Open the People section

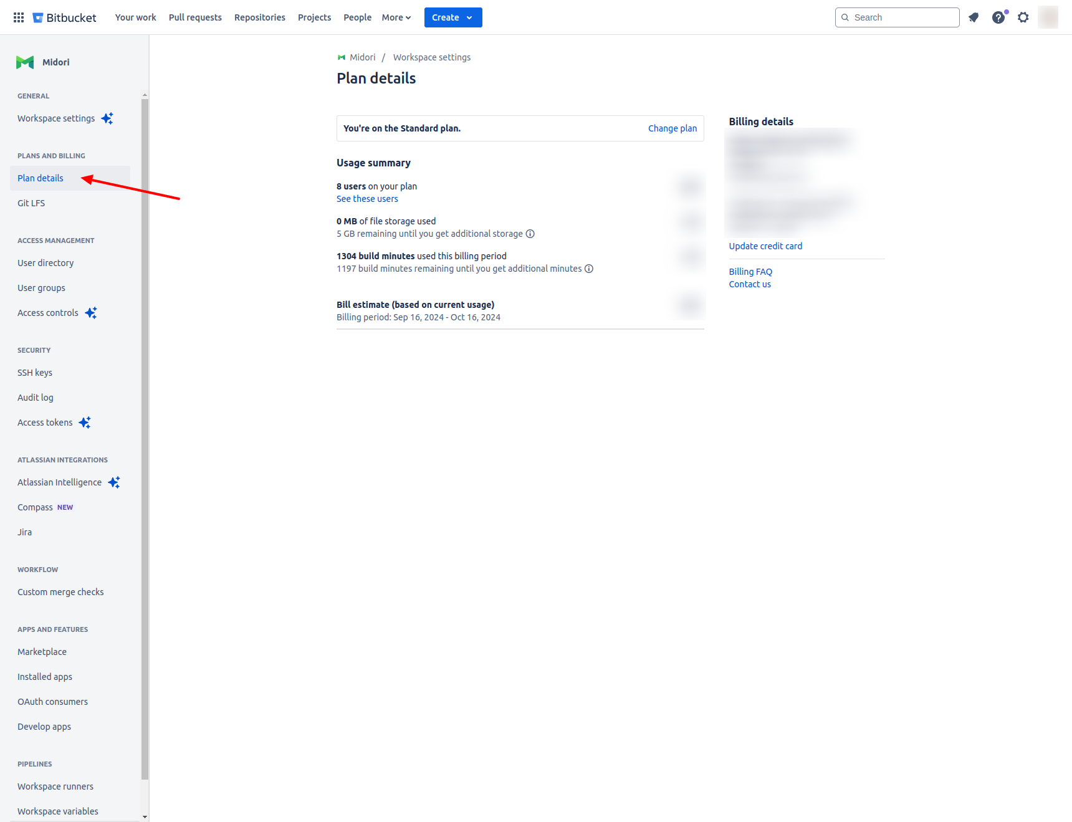coord(357,17)
